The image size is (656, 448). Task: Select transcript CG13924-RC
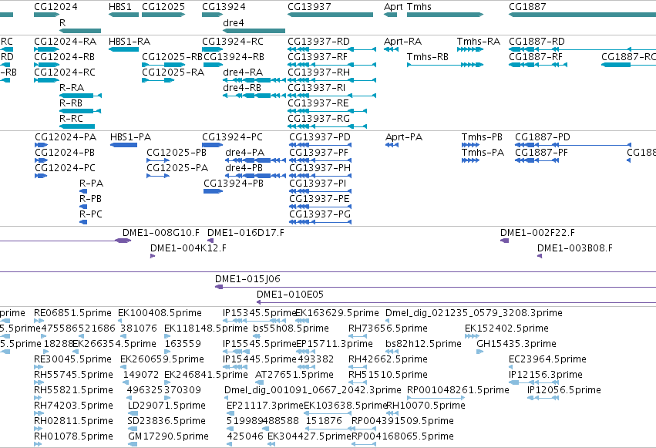233,42
